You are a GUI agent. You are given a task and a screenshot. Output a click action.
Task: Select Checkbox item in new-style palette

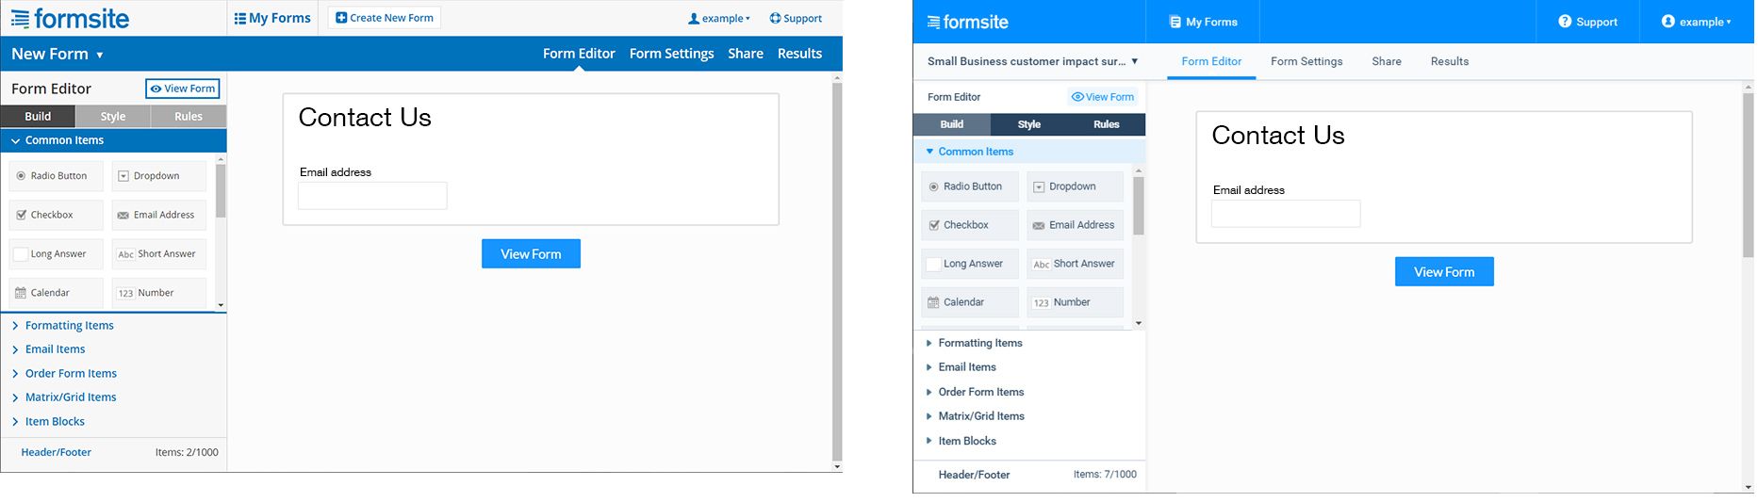[x=970, y=225]
